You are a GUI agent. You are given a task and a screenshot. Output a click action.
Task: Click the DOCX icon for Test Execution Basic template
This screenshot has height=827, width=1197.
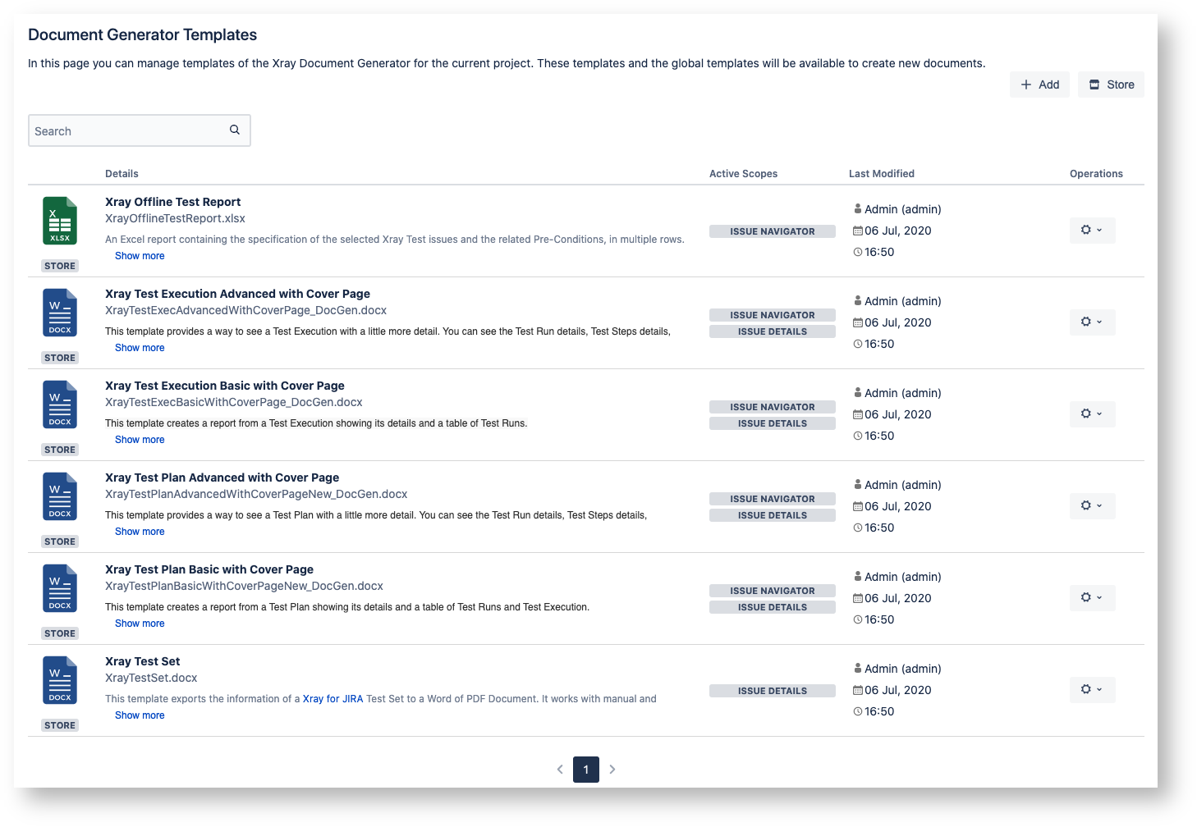point(60,404)
